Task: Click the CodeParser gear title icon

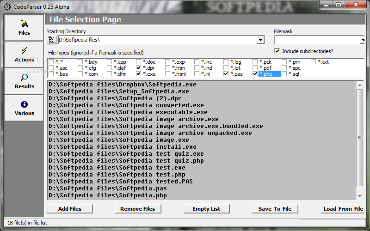Action: (7, 7)
